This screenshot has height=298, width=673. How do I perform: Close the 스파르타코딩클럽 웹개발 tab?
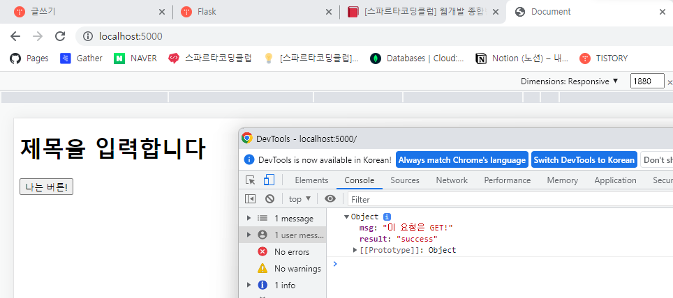pos(496,12)
